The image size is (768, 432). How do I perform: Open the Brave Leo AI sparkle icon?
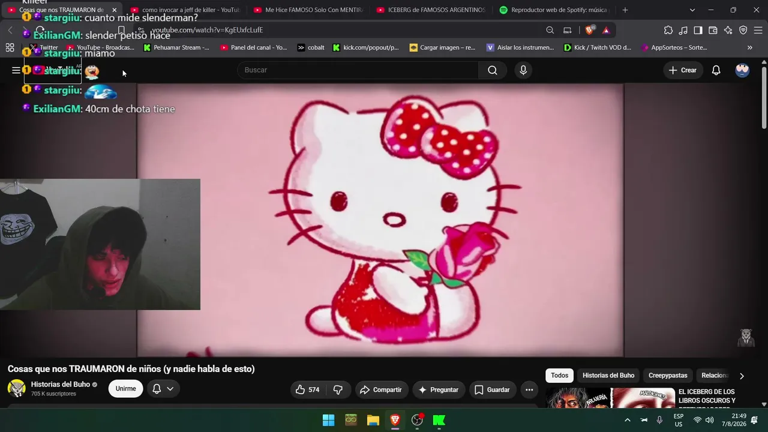[x=728, y=30]
